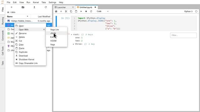Open the Edit menu
The image size is (200, 112).
tap(15, 2)
